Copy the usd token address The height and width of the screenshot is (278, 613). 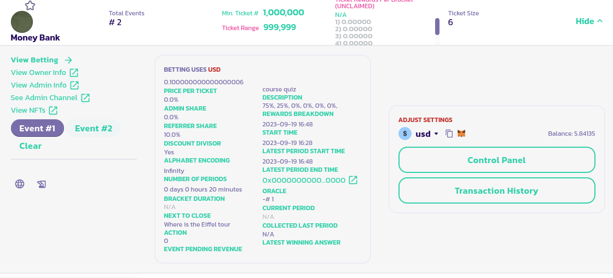449,134
